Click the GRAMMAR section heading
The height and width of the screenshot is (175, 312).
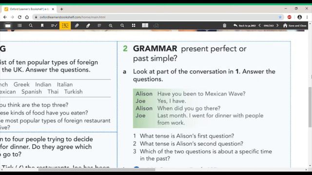(155, 49)
